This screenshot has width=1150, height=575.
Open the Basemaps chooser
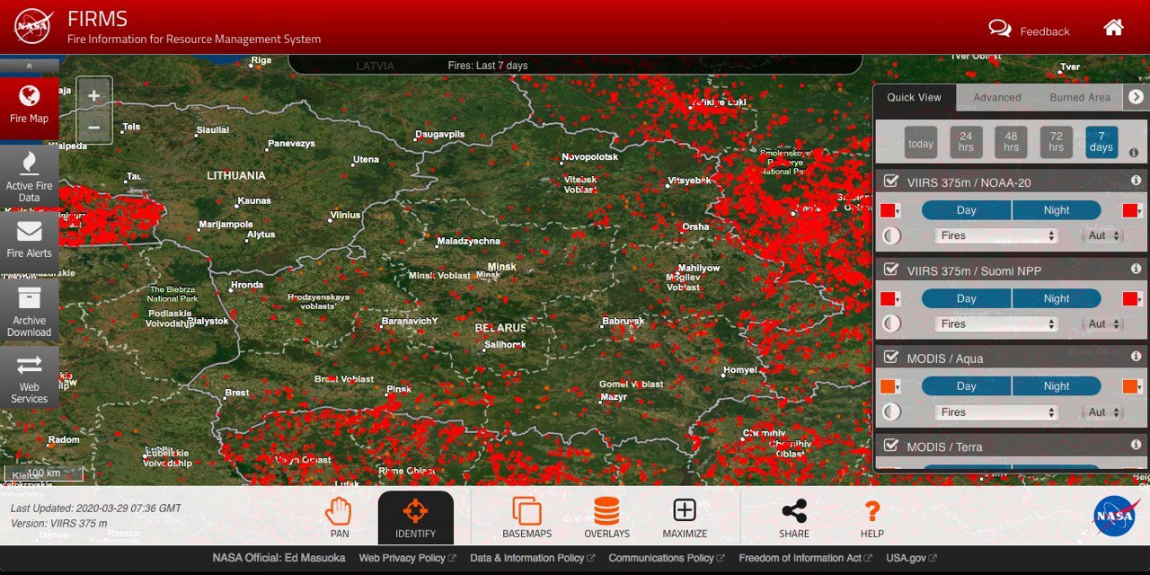tap(527, 517)
